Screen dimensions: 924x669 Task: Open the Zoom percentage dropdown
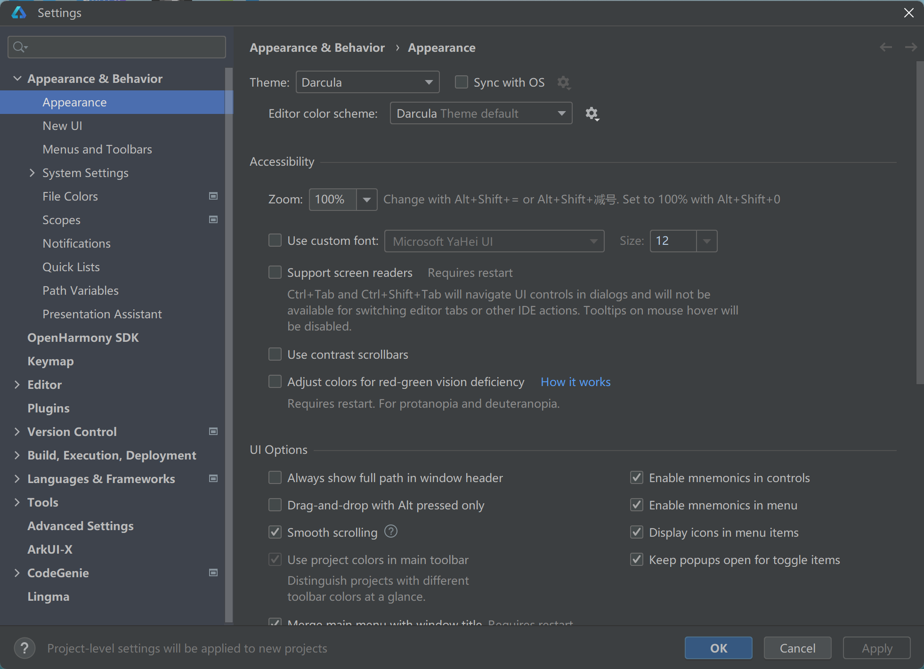367,200
